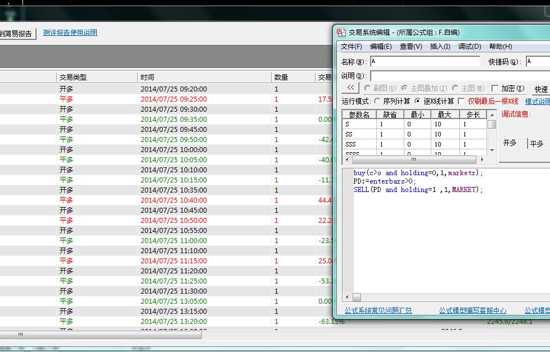Click the 名称 input field

[x=425, y=61]
